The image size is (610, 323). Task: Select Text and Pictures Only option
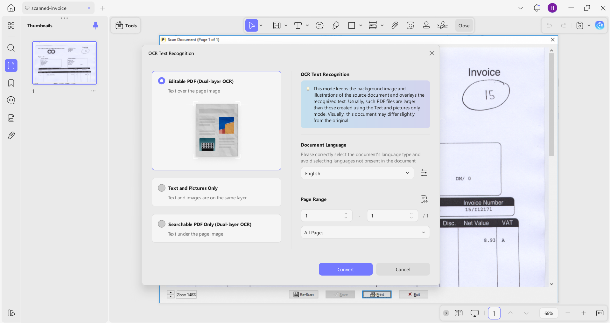[216, 192]
